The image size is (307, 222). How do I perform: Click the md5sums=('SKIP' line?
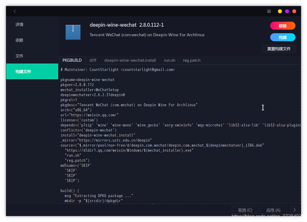coord(76,165)
